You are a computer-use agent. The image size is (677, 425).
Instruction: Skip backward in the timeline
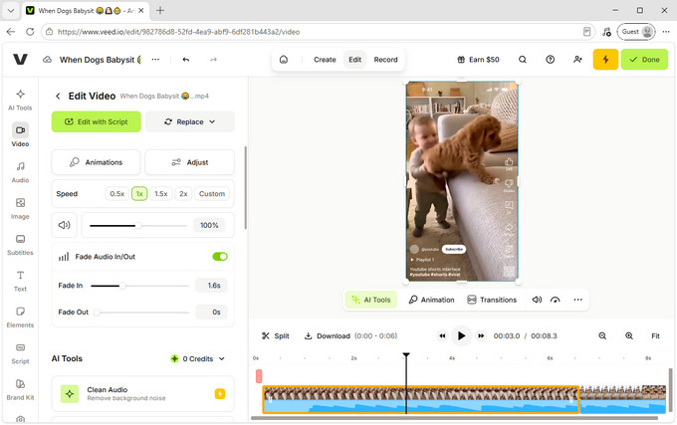tap(442, 335)
